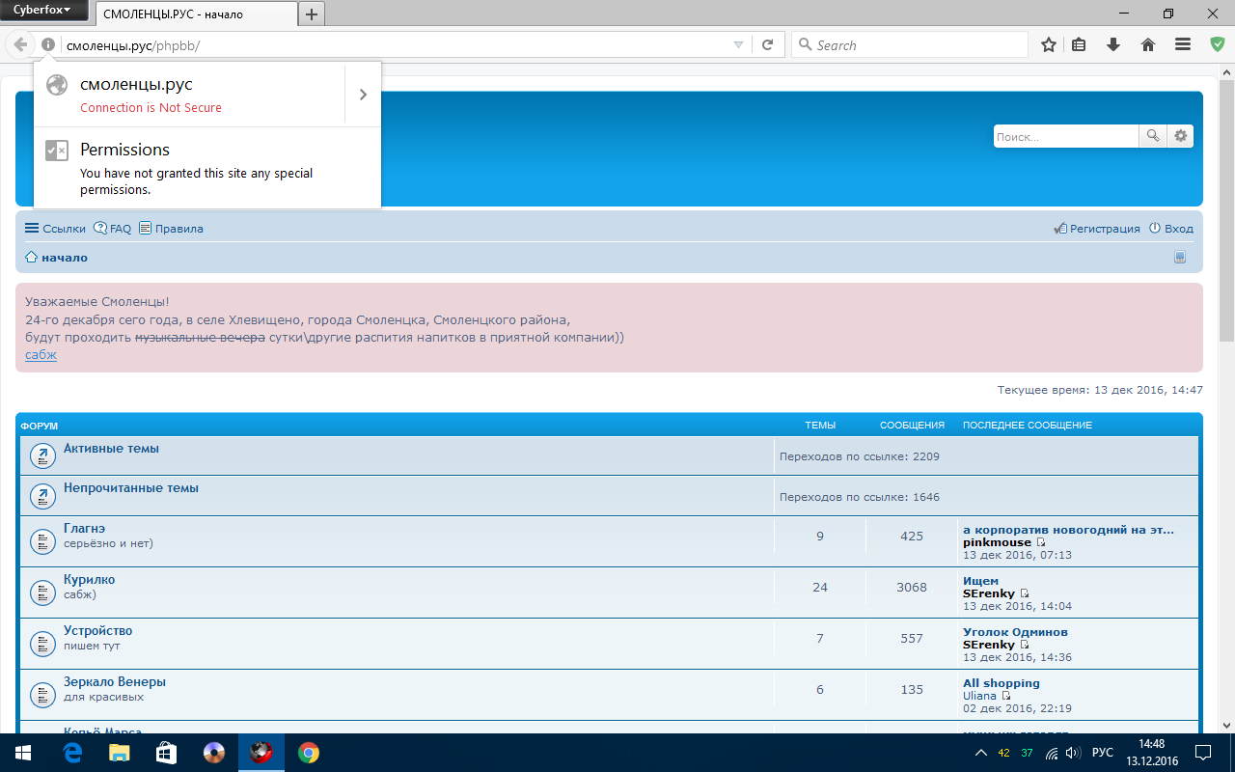The width and height of the screenshot is (1235, 772).
Task: Open forum advanced search gear icon
Action: pos(1180,136)
